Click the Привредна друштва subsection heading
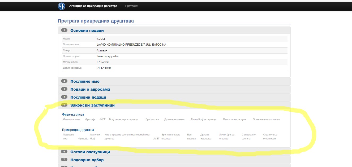This screenshot has height=167, width=352. click(78, 130)
